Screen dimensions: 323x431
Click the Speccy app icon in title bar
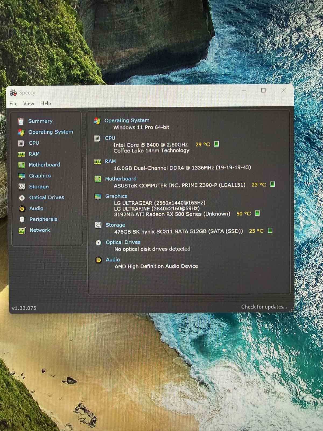(x=13, y=92)
